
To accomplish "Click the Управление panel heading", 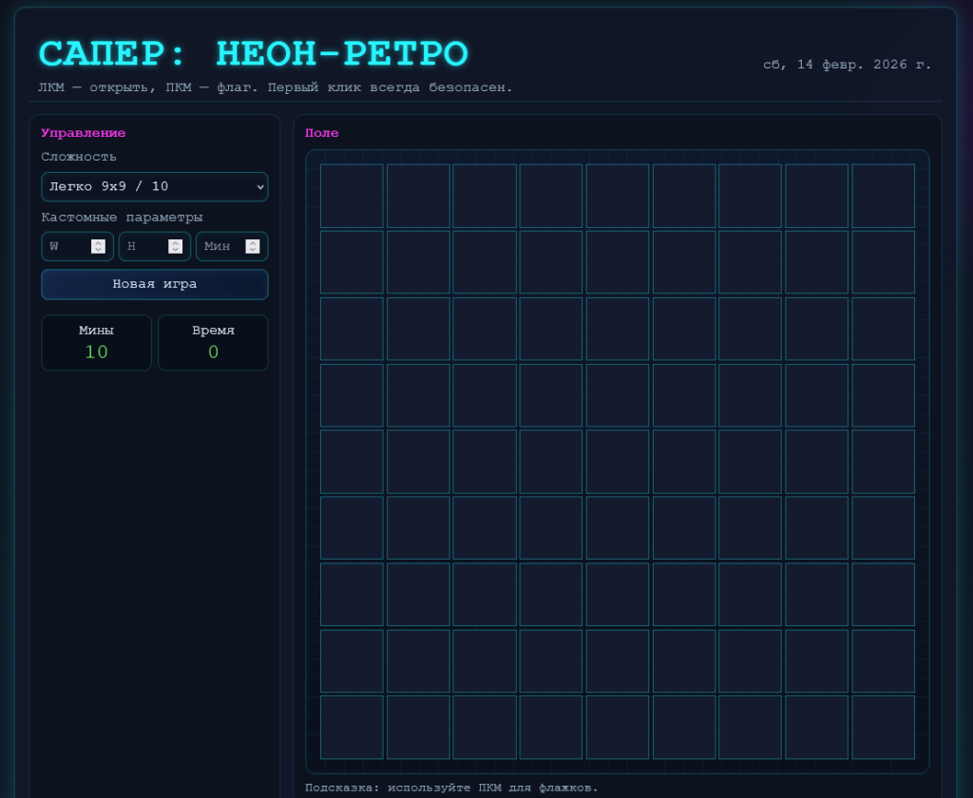I will pyautogui.click(x=82, y=132).
